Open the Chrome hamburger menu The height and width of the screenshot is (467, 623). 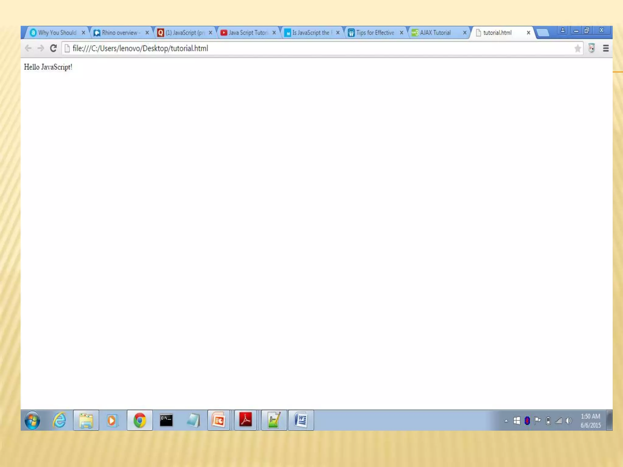[x=606, y=48]
